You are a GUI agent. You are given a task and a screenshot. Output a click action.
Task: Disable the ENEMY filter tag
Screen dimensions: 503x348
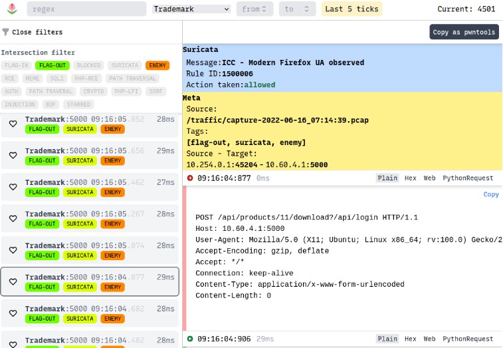click(x=157, y=66)
